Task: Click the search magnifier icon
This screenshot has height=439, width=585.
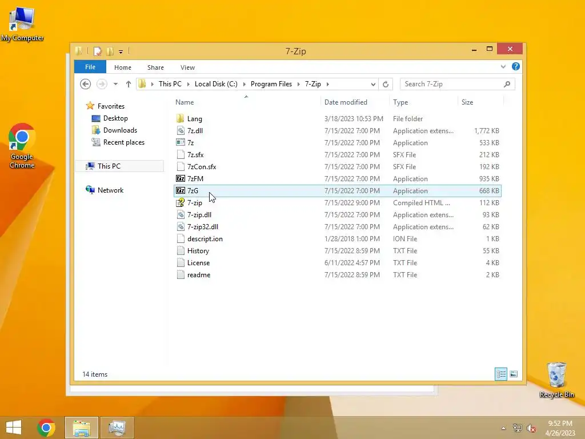Action: 507,84
